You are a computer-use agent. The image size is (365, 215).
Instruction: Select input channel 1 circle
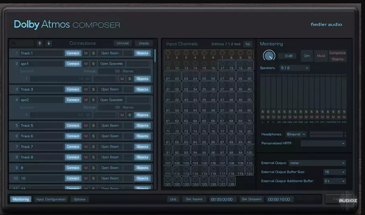pos(168,53)
